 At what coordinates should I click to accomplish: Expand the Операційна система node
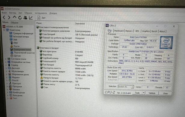coord(6,62)
